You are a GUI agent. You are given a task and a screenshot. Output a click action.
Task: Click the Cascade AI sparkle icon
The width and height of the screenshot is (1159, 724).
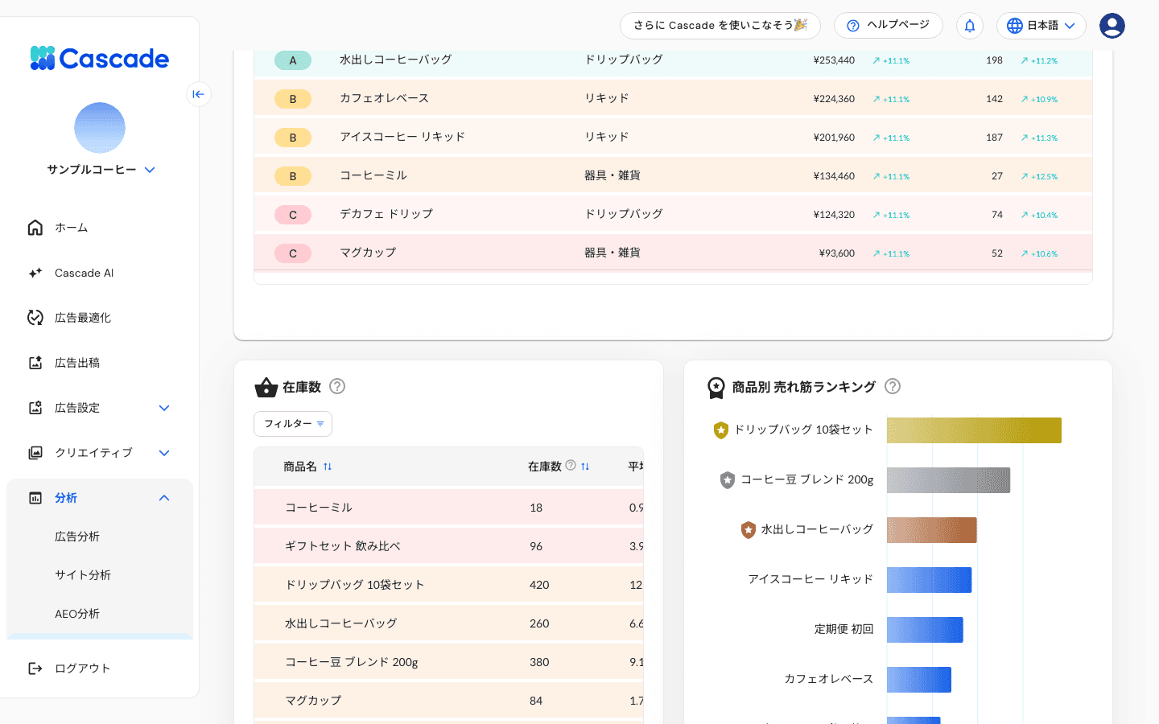tap(35, 273)
